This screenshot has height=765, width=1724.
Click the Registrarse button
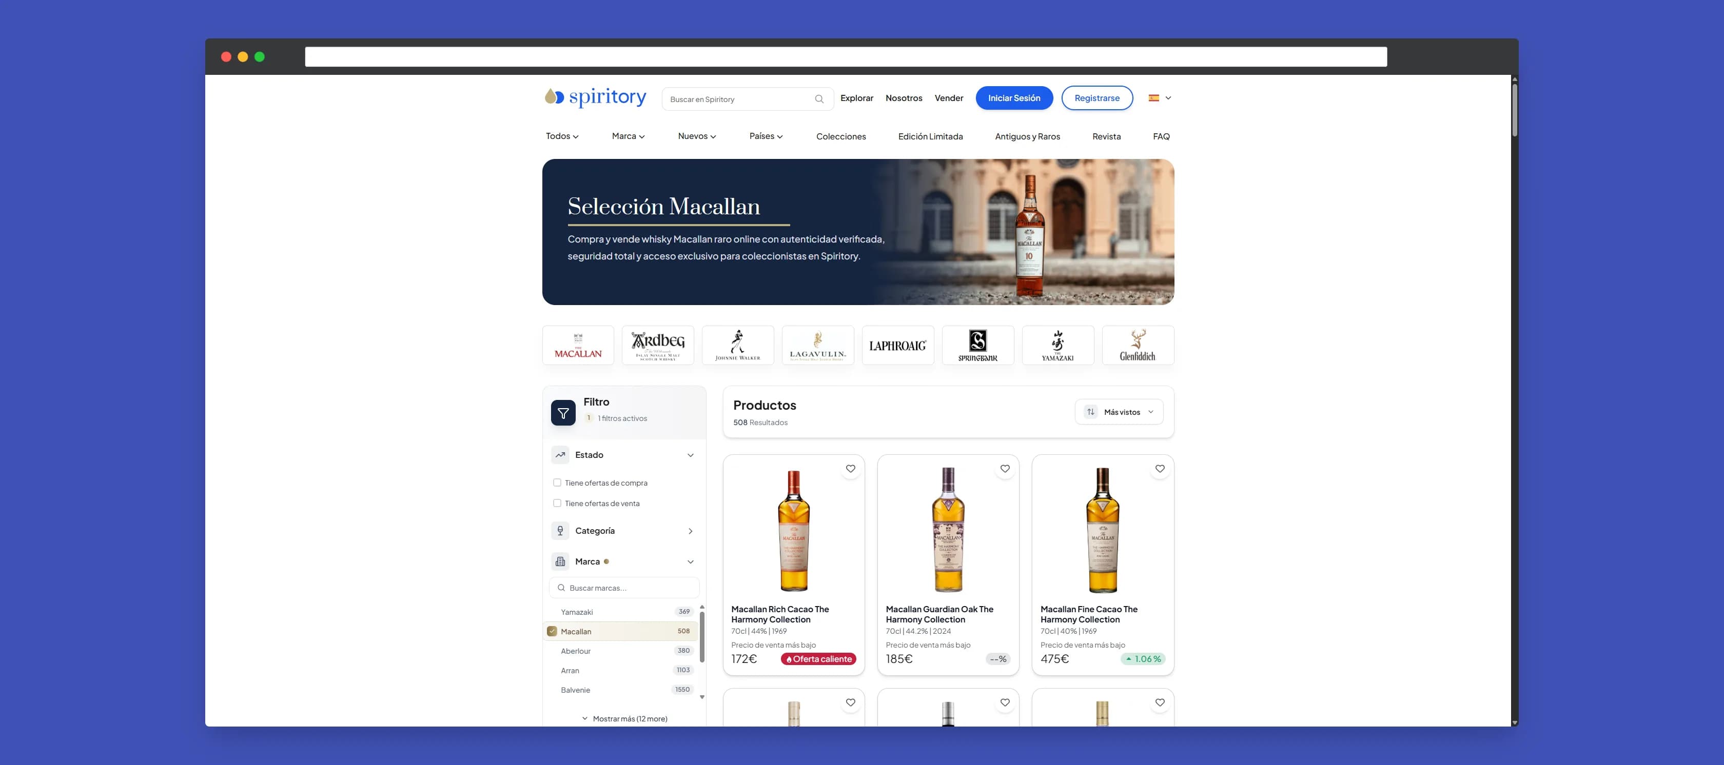[1097, 97]
